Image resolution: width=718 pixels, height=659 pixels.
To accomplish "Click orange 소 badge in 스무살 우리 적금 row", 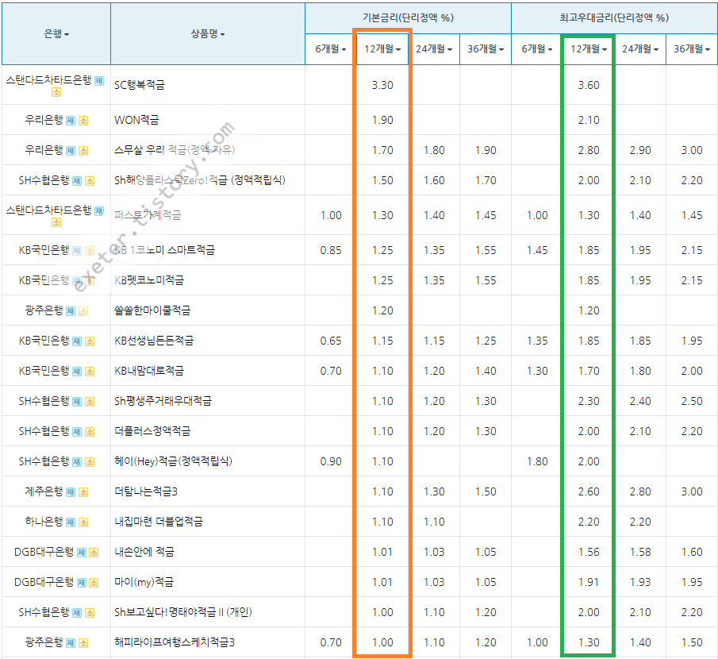I will click(83, 151).
